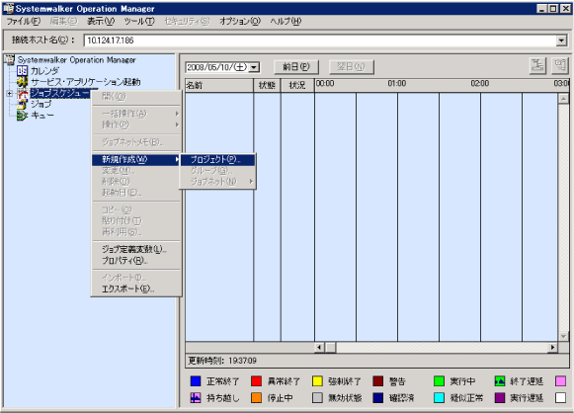Click the horizontal scrollbar left arrow
Image resolution: width=574 pixels, height=413 pixels.
(319, 347)
